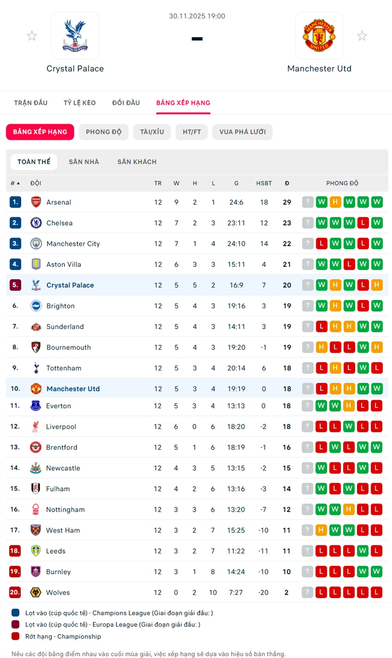Favorite Crystal Palace with the star icon
392x658 pixels.
[x=32, y=36]
